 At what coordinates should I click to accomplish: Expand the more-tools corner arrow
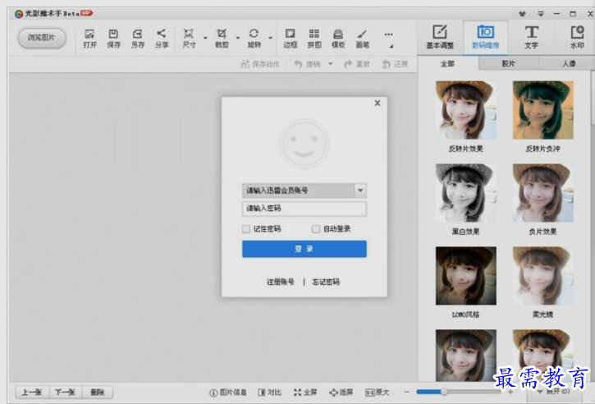tap(391, 46)
